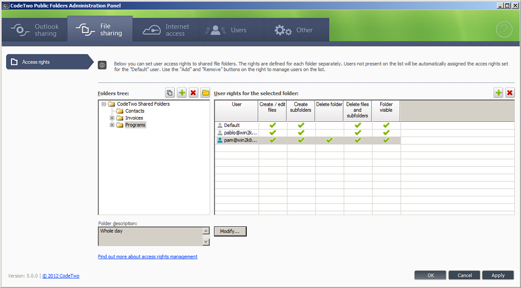Viewport: 521px width, 288px height.
Task: Toggle Create / edit files for pam
Action: [273, 140]
